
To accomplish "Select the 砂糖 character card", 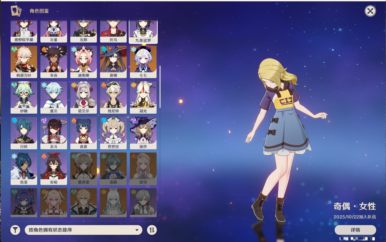I will (24, 98).
